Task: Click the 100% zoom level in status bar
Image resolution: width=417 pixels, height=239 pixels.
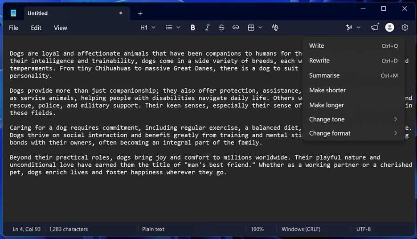Action: (257, 229)
